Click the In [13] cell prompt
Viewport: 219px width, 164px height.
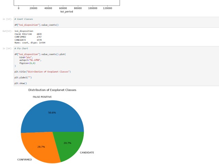tap(8, 19)
